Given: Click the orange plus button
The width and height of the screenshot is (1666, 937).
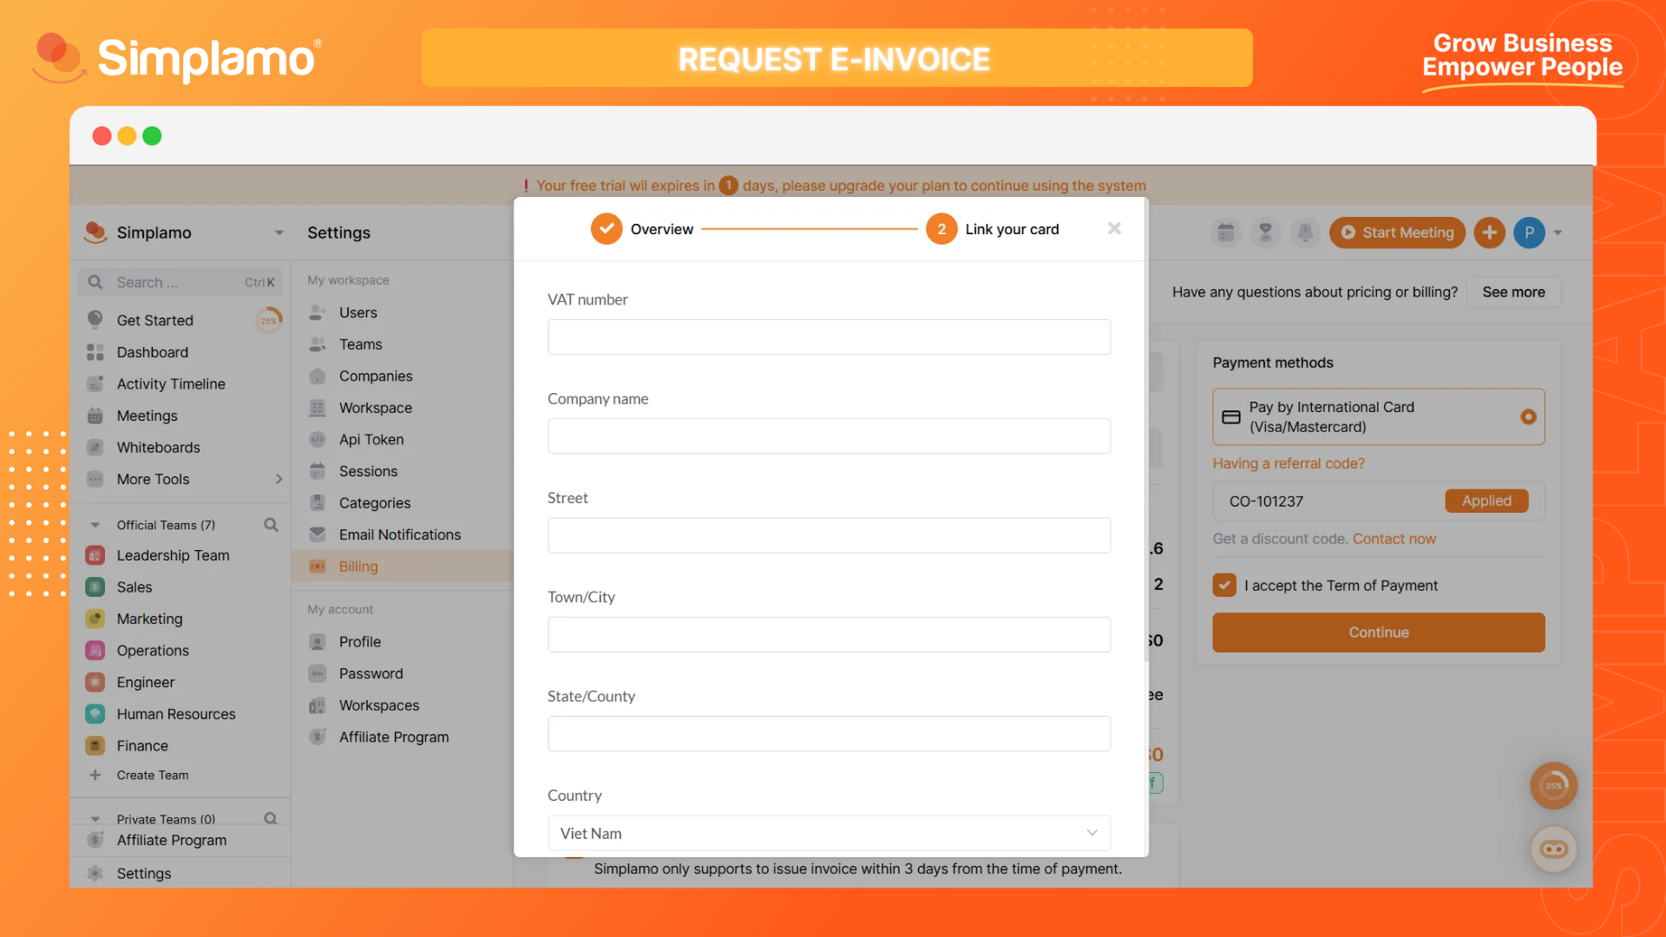Looking at the screenshot, I should [1489, 233].
